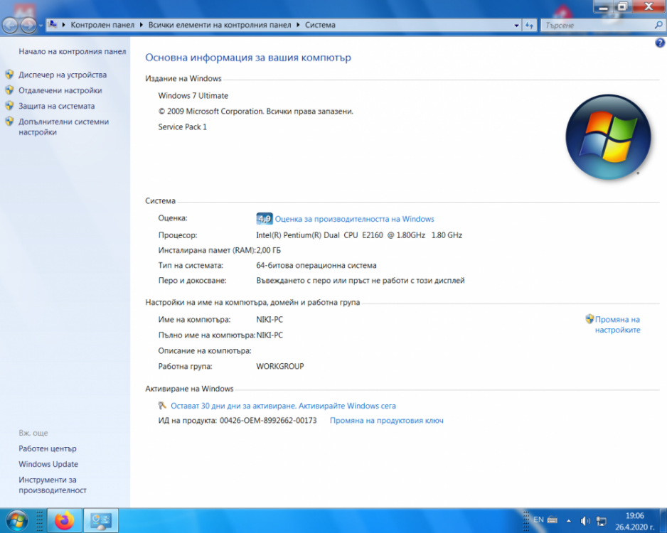Image resolution: width=667 pixels, height=533 pixels.
Task: Click the computer icon in address bar
Action: point(53,25)
